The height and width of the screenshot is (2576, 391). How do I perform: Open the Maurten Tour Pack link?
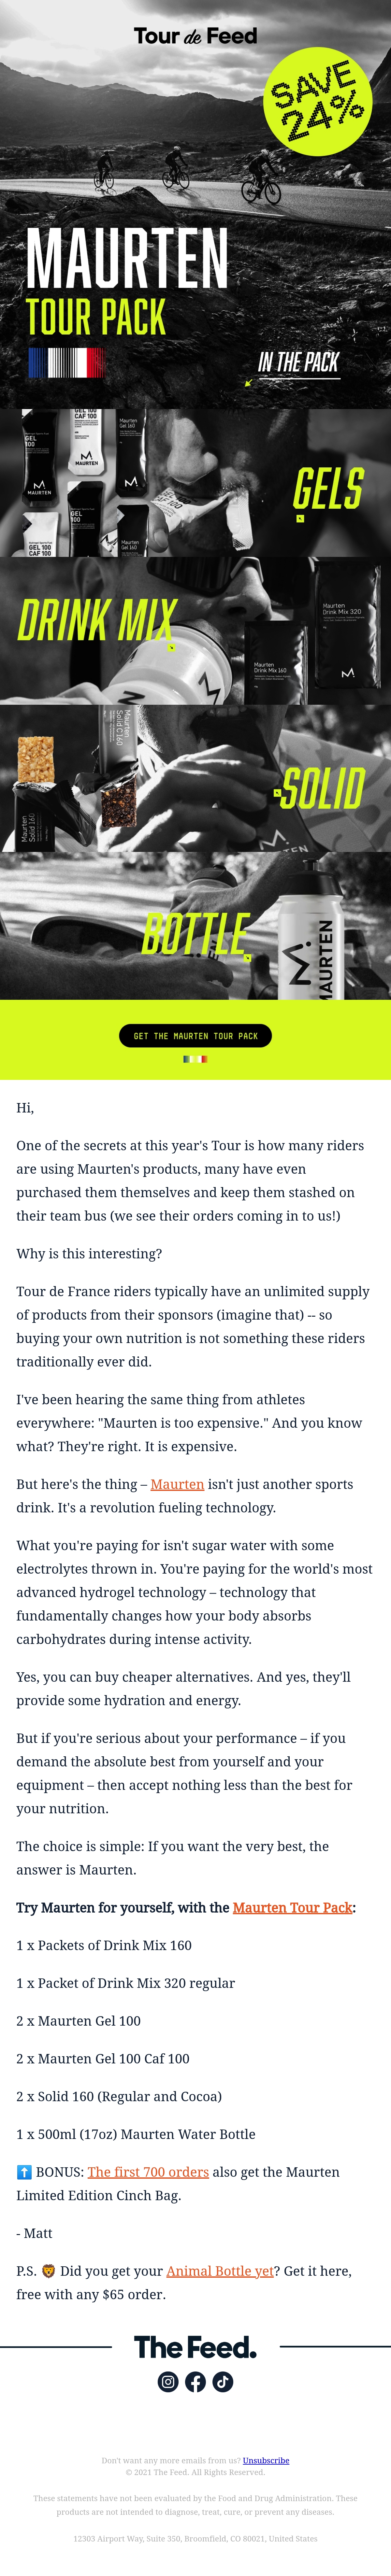click(292, 1908)
